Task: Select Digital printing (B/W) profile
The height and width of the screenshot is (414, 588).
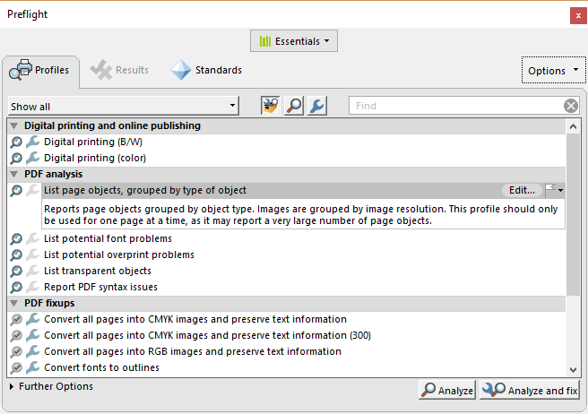Action: 93,142
